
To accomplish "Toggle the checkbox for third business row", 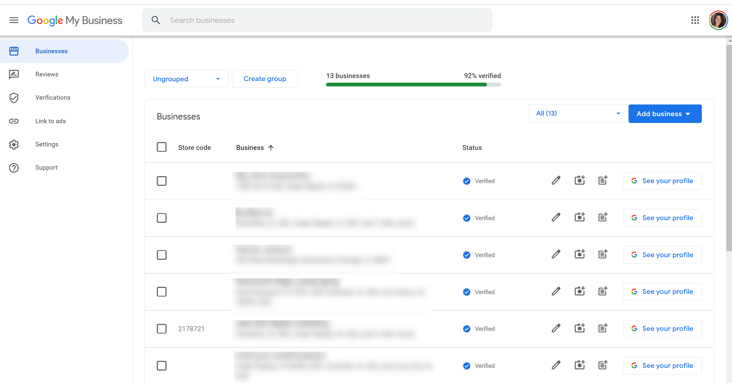I will click(x=162, y=255).
